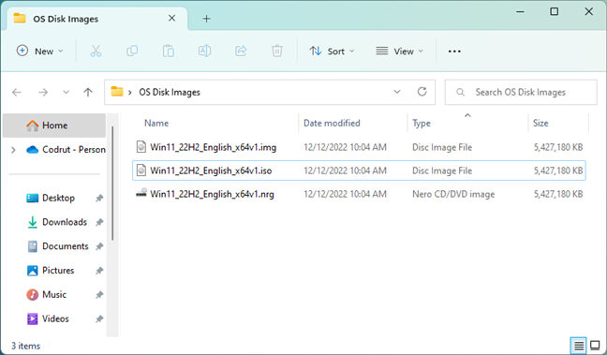This screenshot has height=355, width=607.
Task: Expand recent locations chevron
Action: pos(67,92)
